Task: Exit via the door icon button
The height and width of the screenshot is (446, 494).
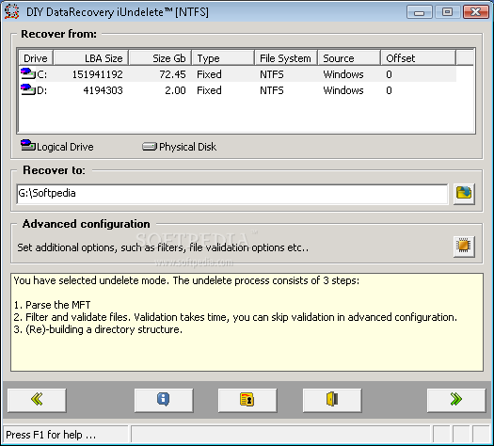Action: 332,400
